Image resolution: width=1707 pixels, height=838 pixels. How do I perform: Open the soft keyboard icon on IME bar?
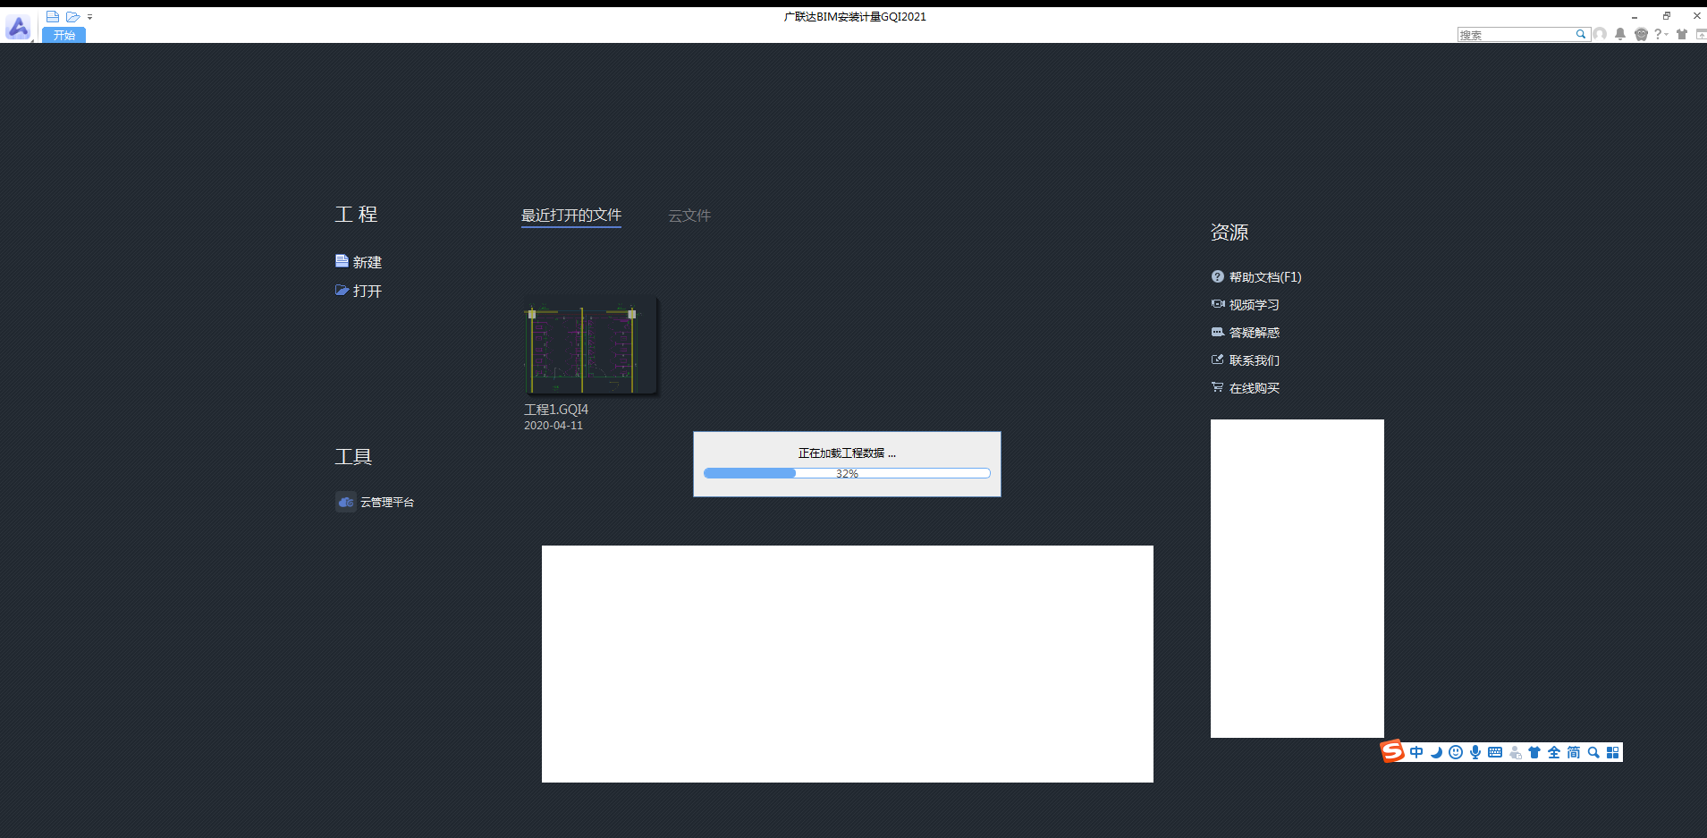tap(1495, 752)
